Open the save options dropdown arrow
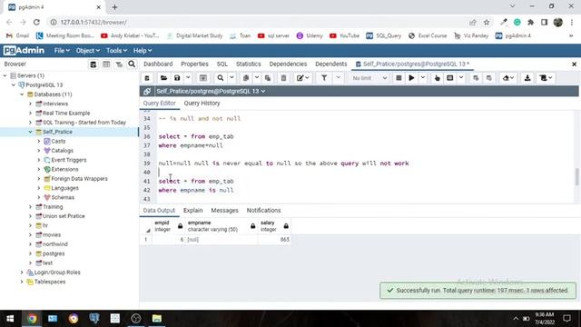 (x=188, y=78)
